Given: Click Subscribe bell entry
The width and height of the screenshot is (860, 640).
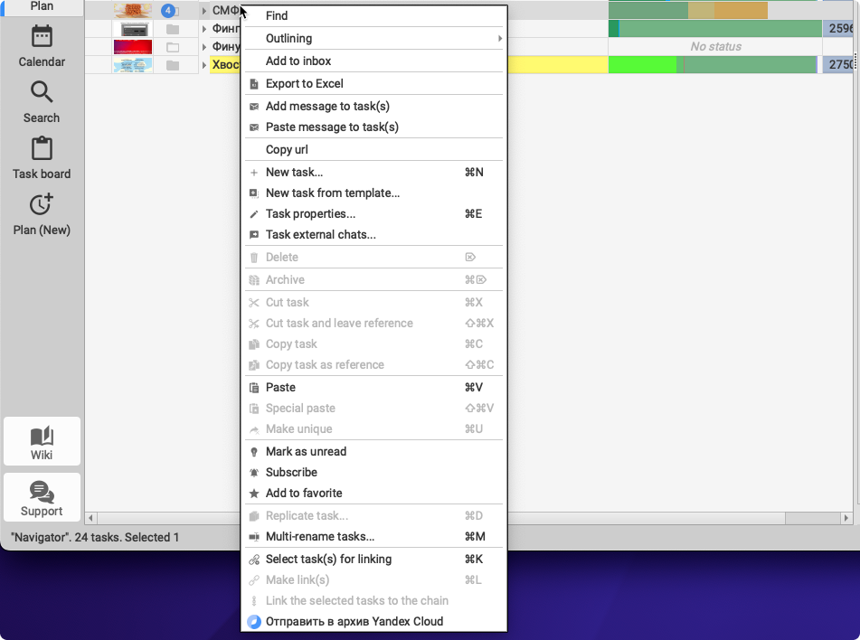Looking at the screenshot, I should pos(291,472).
